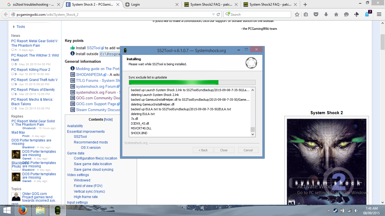The height and width of the screenshot is (216, 385).
Task: Select the D3DX9_43.dll log line
Action: (140, 123)
